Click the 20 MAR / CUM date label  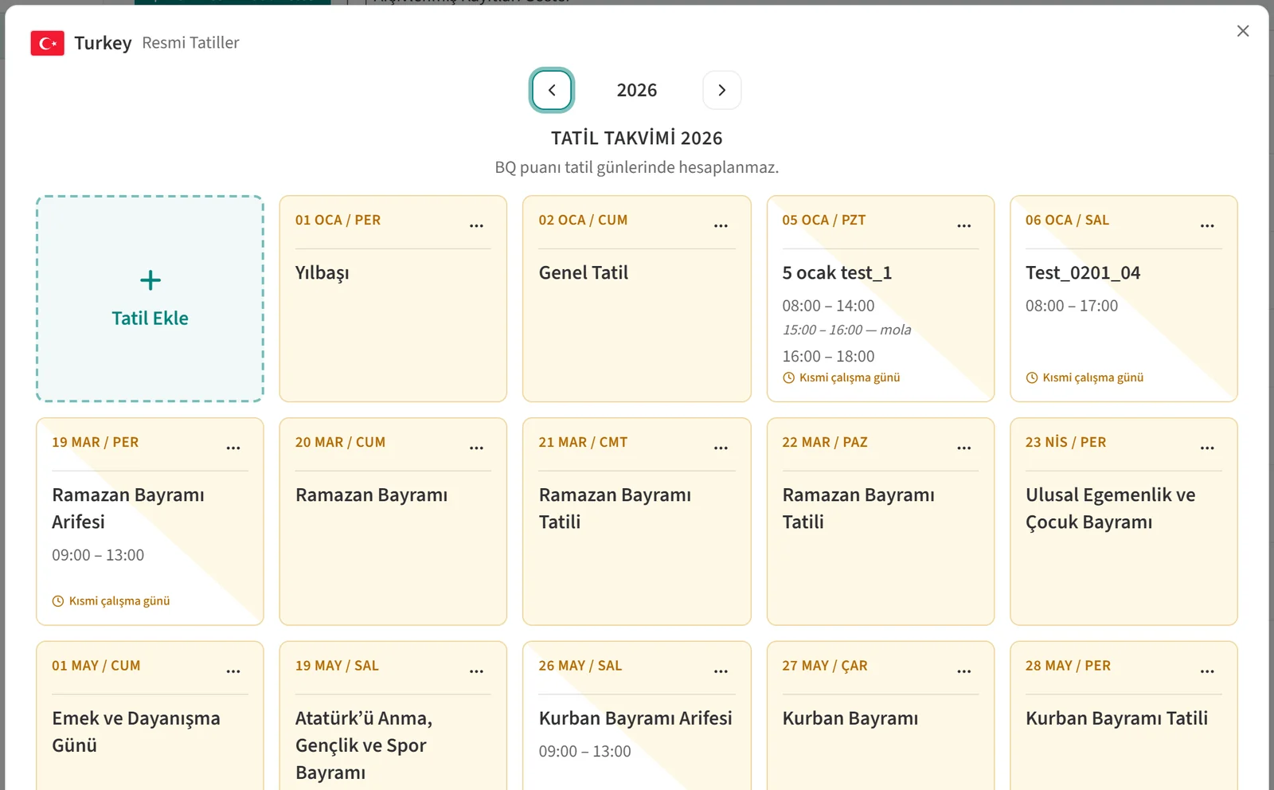(340, 442)
